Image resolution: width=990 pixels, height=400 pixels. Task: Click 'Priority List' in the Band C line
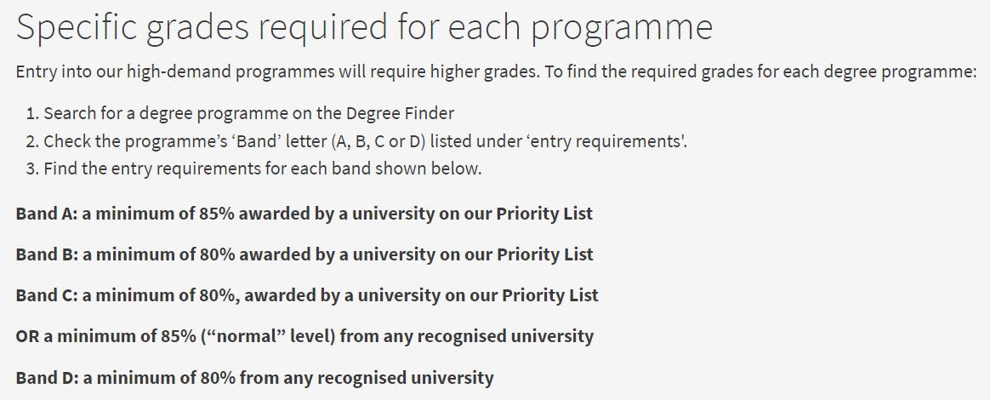pos(550,295)
